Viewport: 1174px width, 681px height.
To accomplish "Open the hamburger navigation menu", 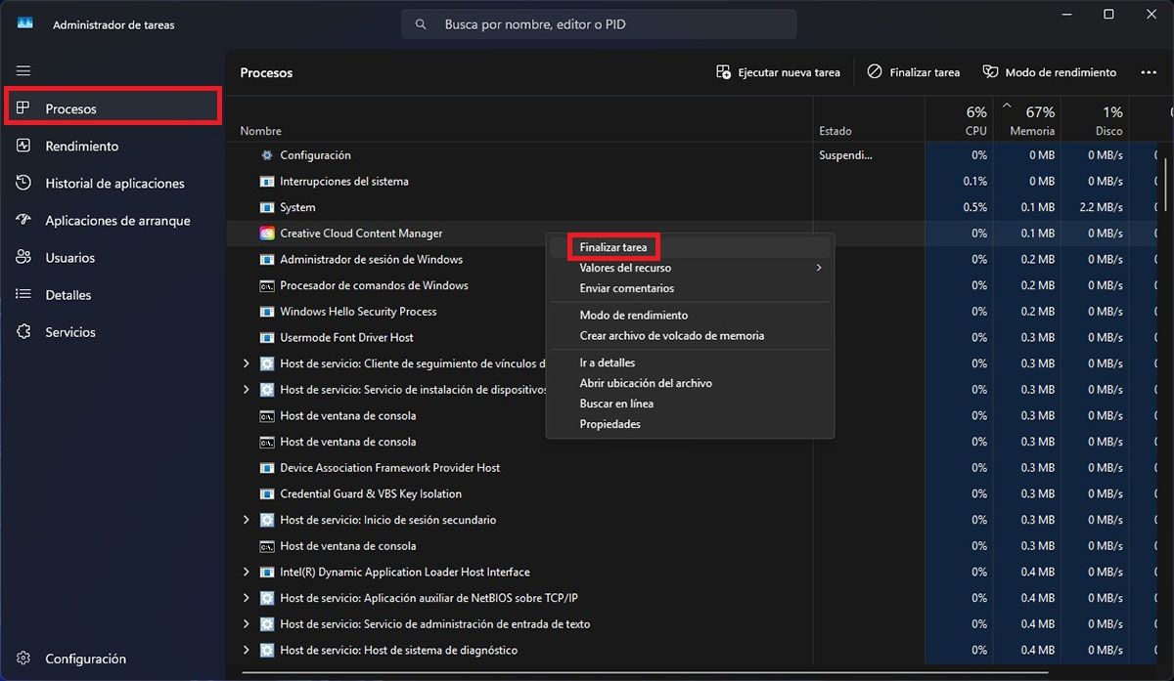I will click(x=23, y=70).
